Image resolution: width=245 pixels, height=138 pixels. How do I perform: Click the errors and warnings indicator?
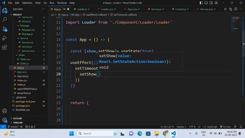tap(30, 127)
